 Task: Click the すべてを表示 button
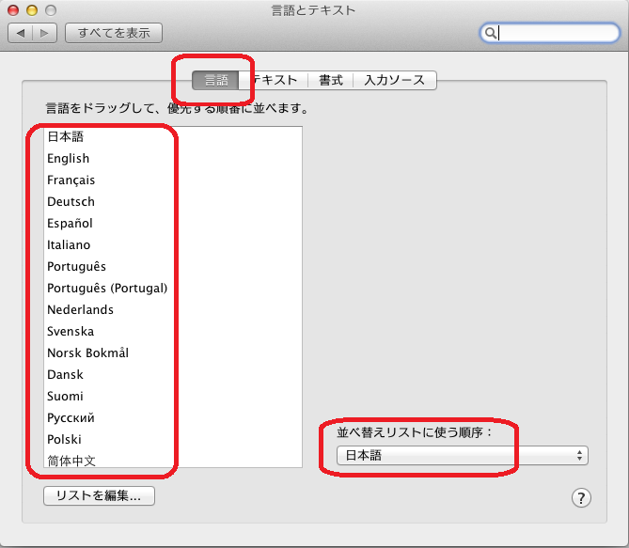(x=114, y=33)
